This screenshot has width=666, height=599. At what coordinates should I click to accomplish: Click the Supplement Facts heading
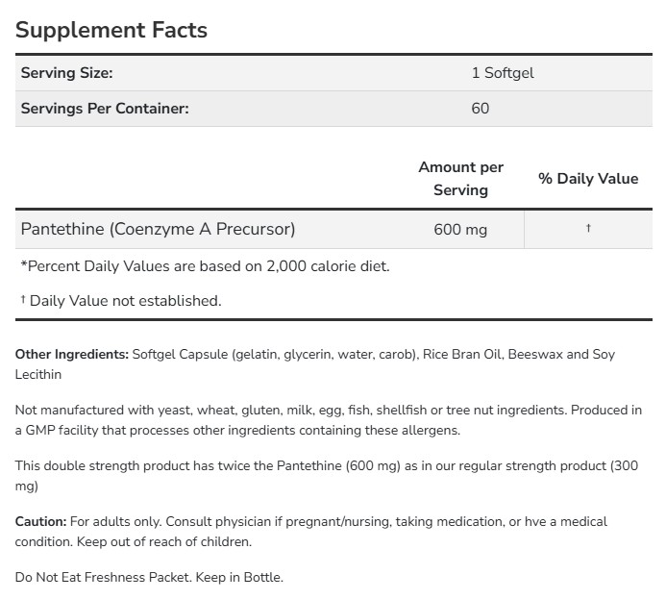111,30
